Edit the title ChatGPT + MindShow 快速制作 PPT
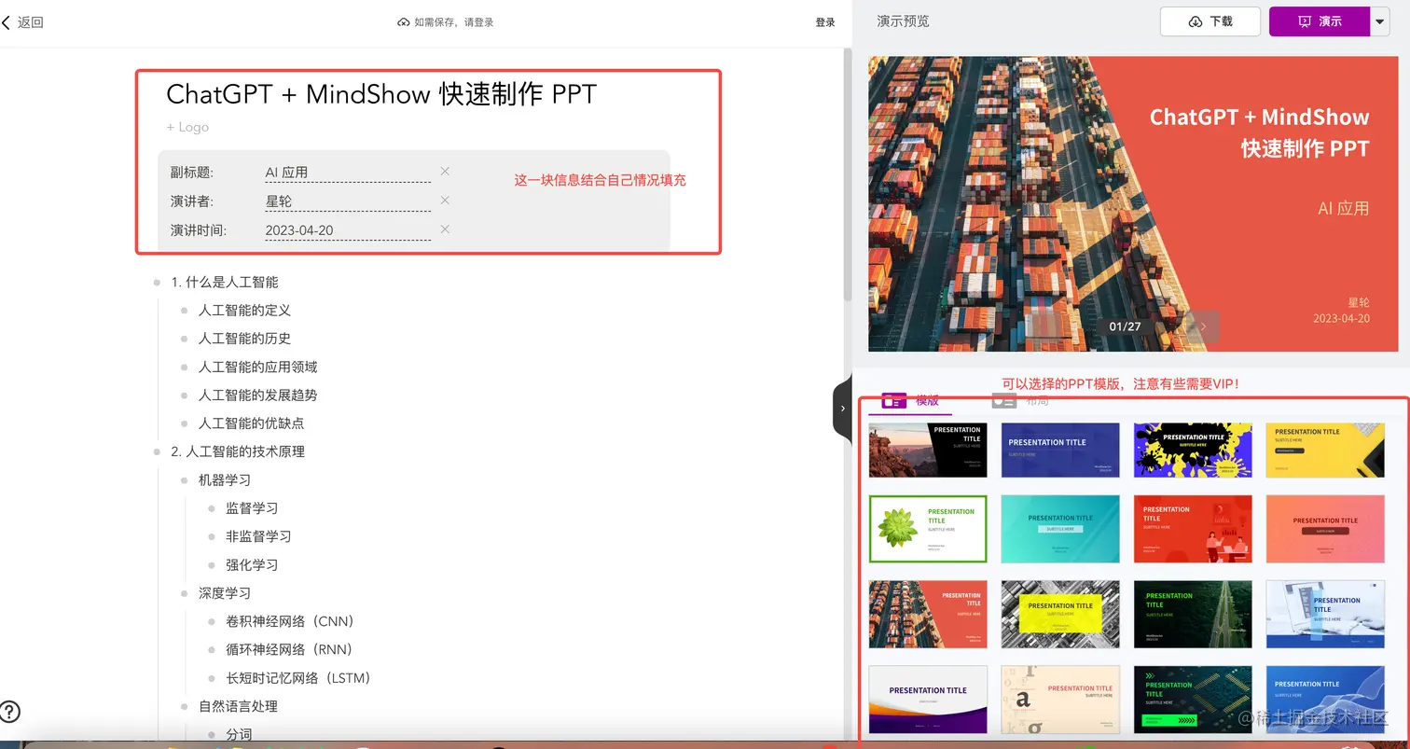Image resolution: width=1410 pixels, height=749 pixels. coord(381,94)
